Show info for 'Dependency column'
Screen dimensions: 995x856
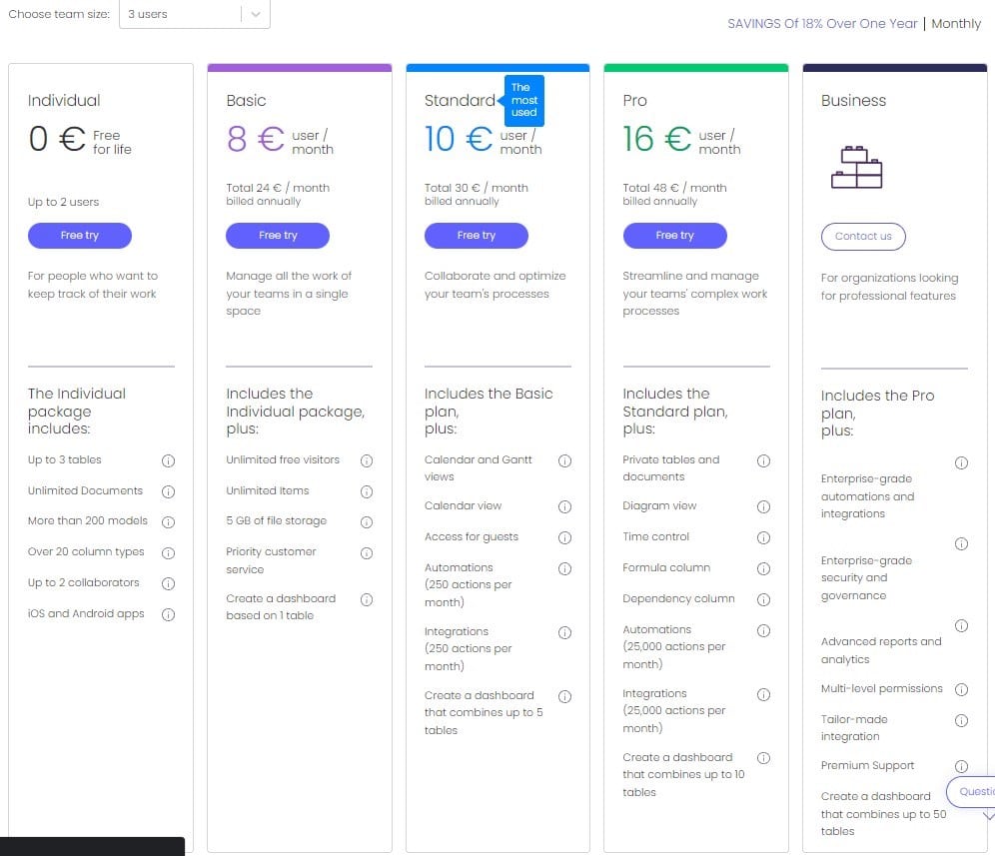(764, 599)
